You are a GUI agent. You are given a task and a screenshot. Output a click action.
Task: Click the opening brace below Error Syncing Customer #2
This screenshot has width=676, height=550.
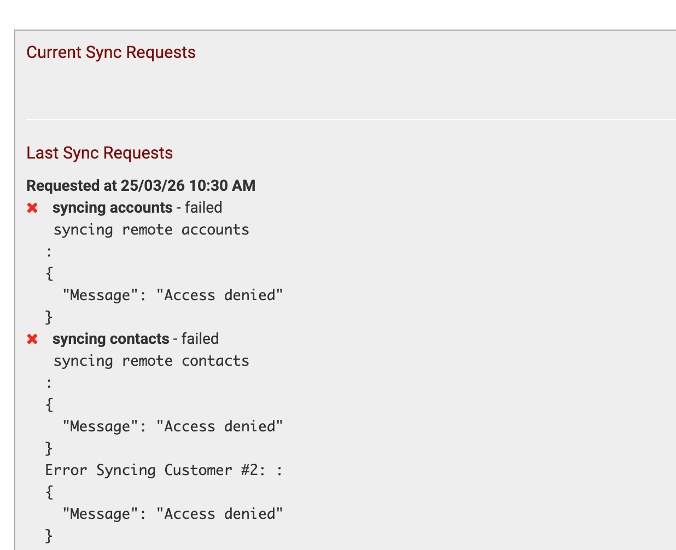[49, 492]
